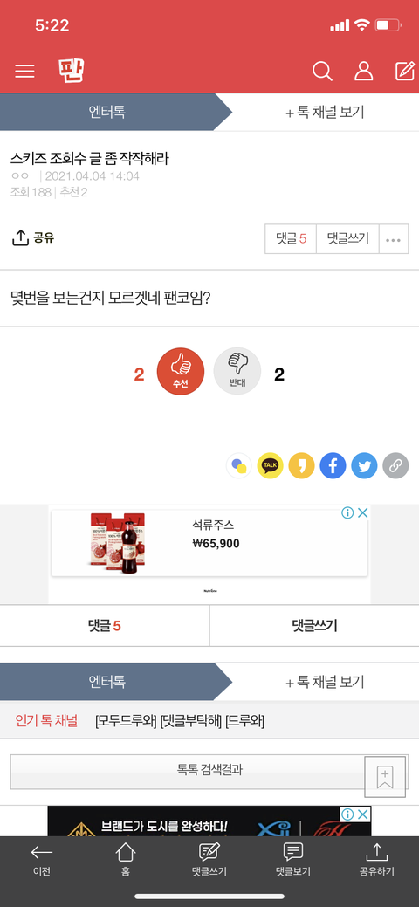
Task: Open search with magnifier icon
Action: point(322,72)
